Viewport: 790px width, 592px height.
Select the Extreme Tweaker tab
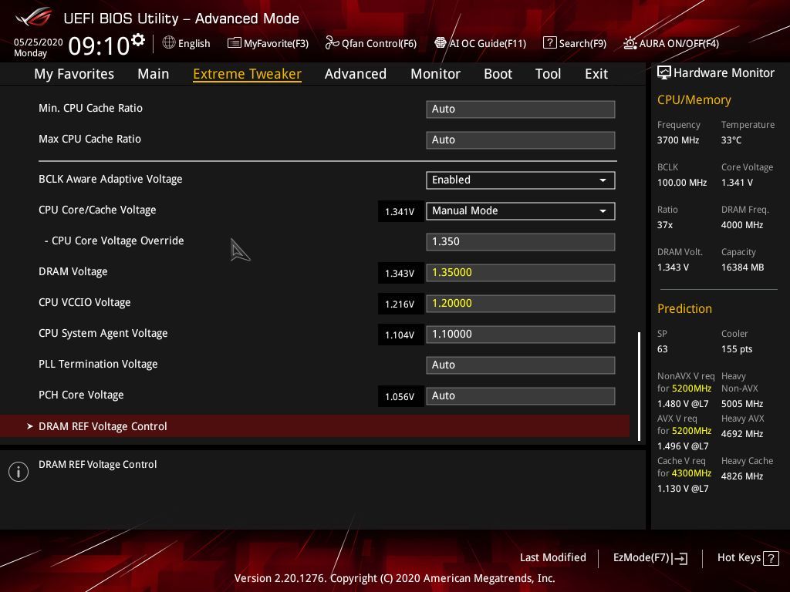[248, 74]
